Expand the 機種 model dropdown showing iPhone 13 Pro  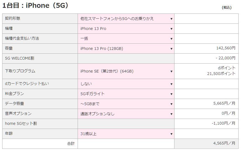126,29
